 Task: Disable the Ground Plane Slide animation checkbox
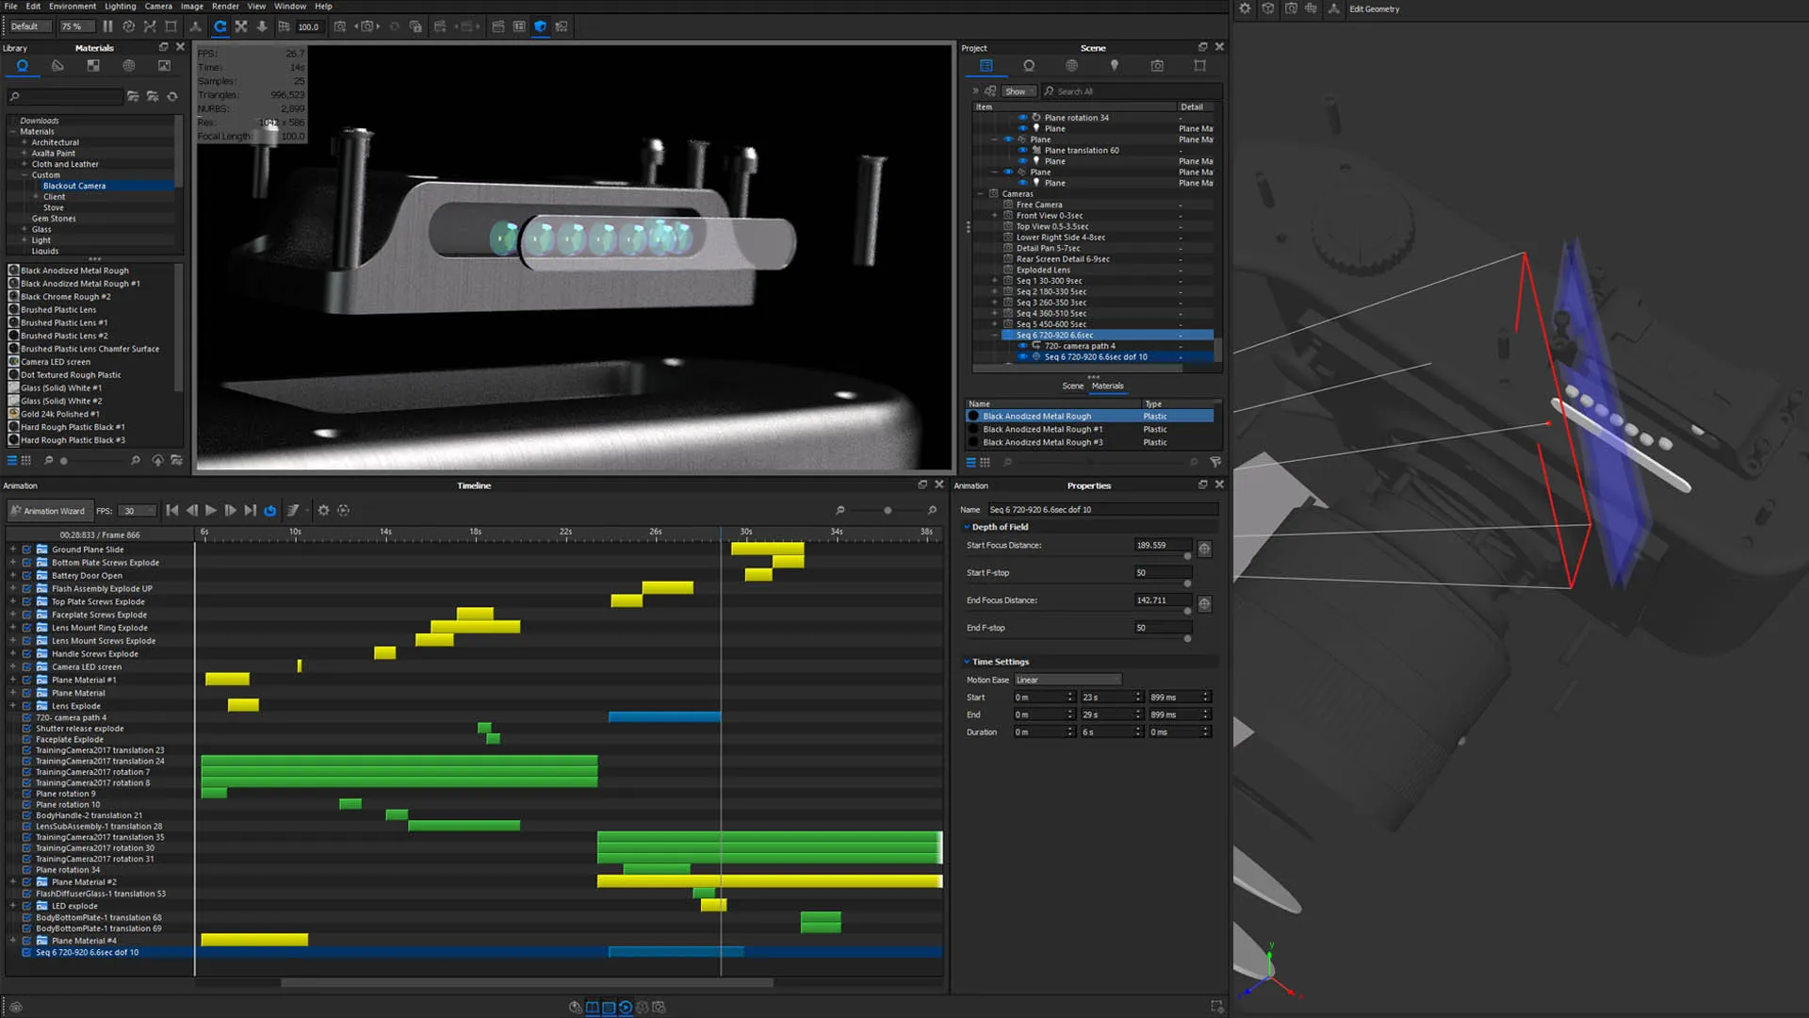coord(27,550)
